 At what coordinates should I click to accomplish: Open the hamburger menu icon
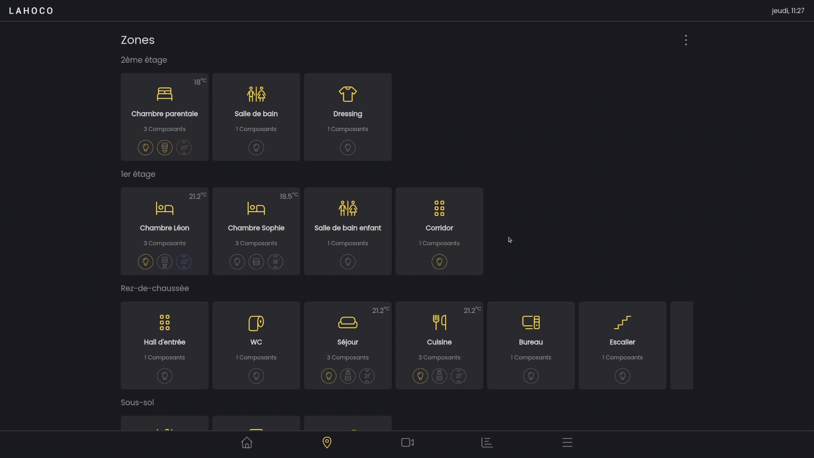[567, 443]
